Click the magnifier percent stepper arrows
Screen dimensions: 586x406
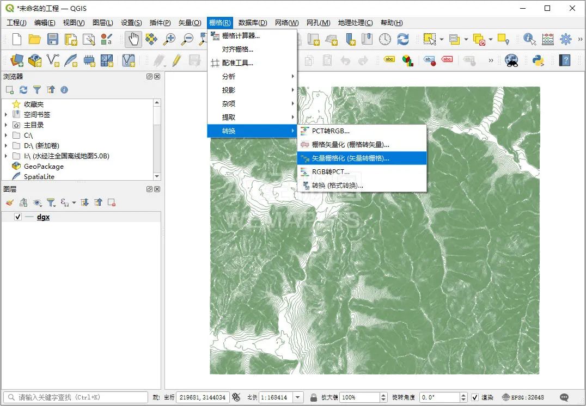(383, 397)
